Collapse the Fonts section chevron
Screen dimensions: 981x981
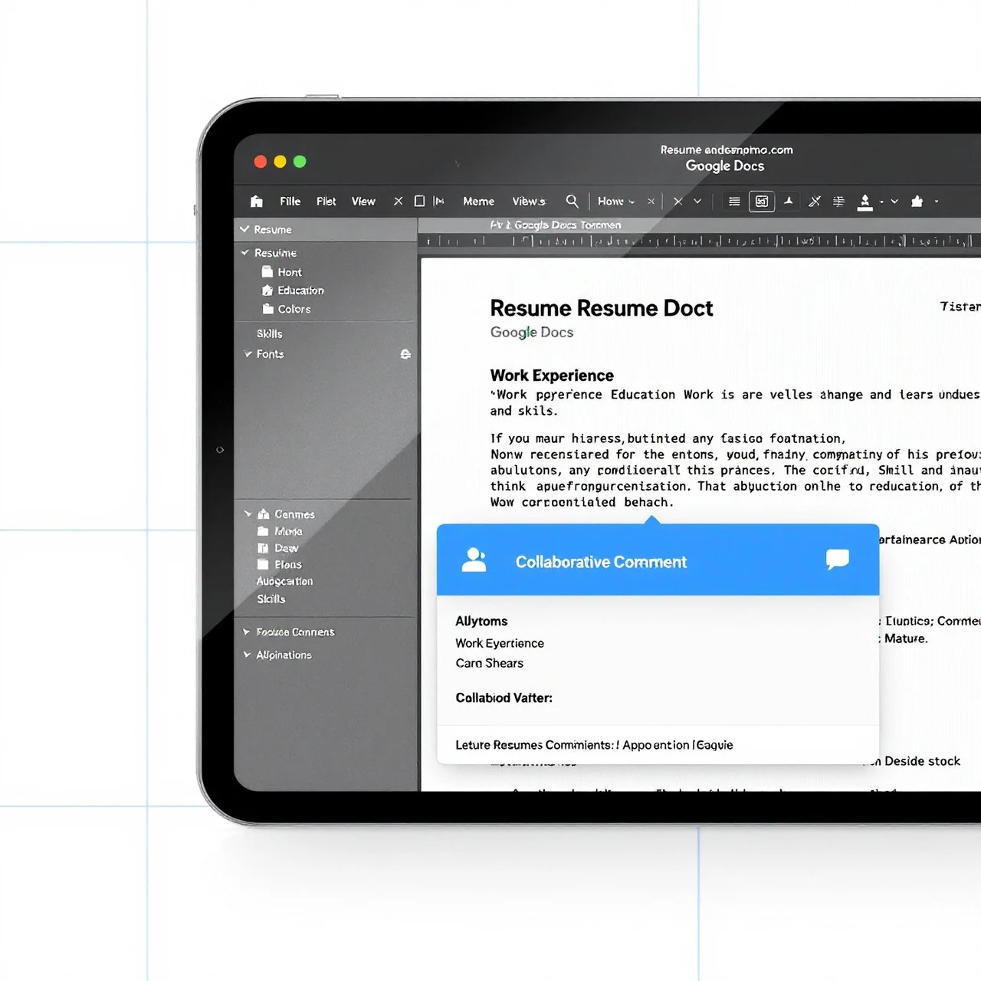[248, 354]
